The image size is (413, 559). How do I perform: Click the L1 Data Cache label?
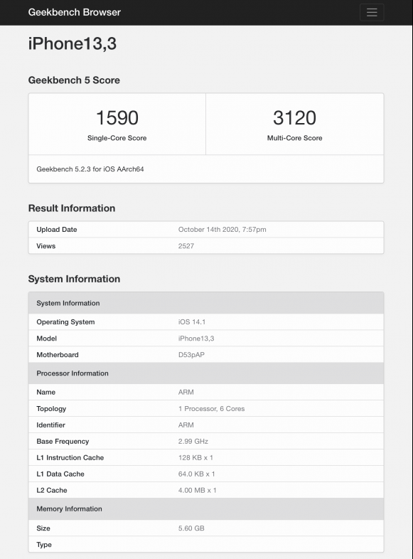pos(60,474)
